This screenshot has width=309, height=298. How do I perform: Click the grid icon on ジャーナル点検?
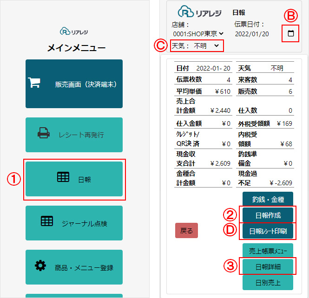pyautogui.click(x=47, y=221)
